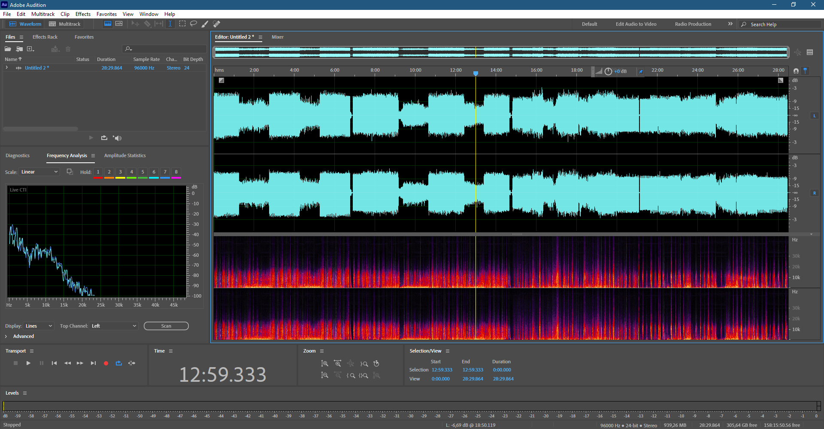Open the Effects Rack tab
The height and width of the screenshot is (429, 824).
point(45,37)
